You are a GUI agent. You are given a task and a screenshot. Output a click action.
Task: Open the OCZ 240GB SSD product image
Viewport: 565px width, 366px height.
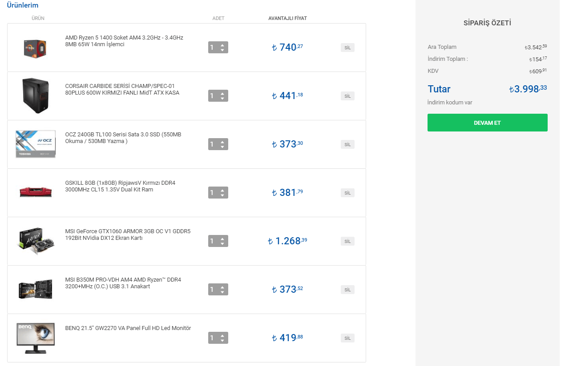(36, 144)
